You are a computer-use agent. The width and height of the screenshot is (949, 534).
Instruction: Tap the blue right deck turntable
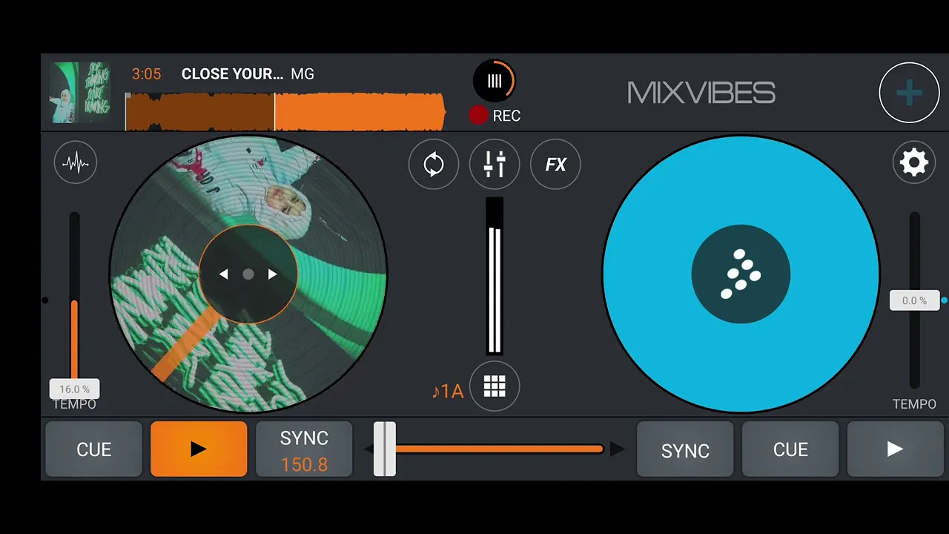tap(741, 274)
